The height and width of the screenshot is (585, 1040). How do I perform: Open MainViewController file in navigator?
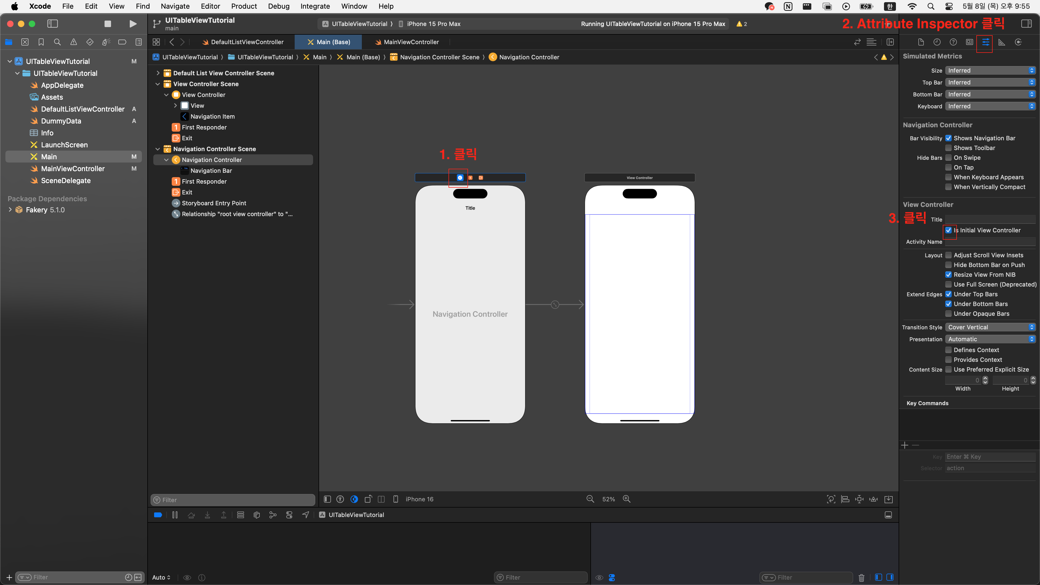73,168
